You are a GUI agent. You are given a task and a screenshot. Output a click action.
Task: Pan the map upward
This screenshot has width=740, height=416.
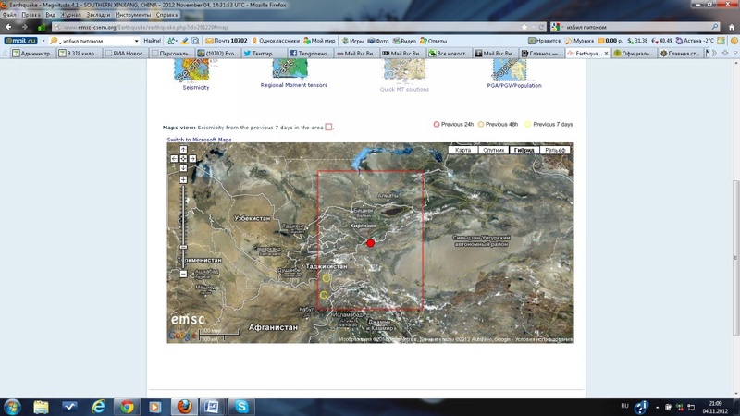click(183, 151)
